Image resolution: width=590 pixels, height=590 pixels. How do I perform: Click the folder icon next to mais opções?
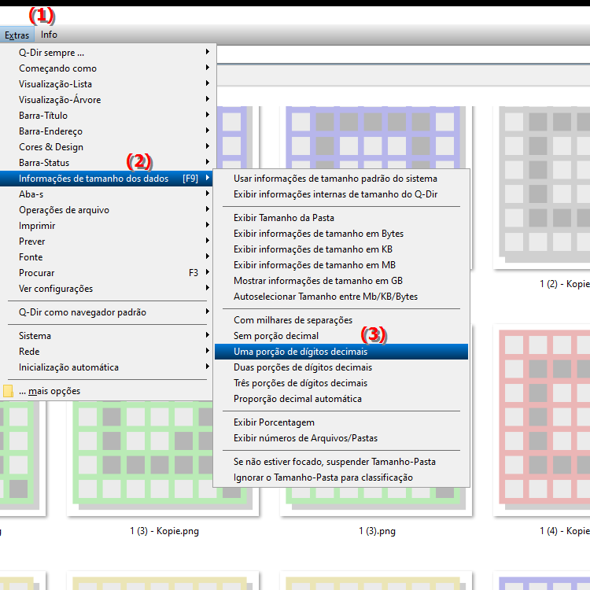tap(8, 391)
